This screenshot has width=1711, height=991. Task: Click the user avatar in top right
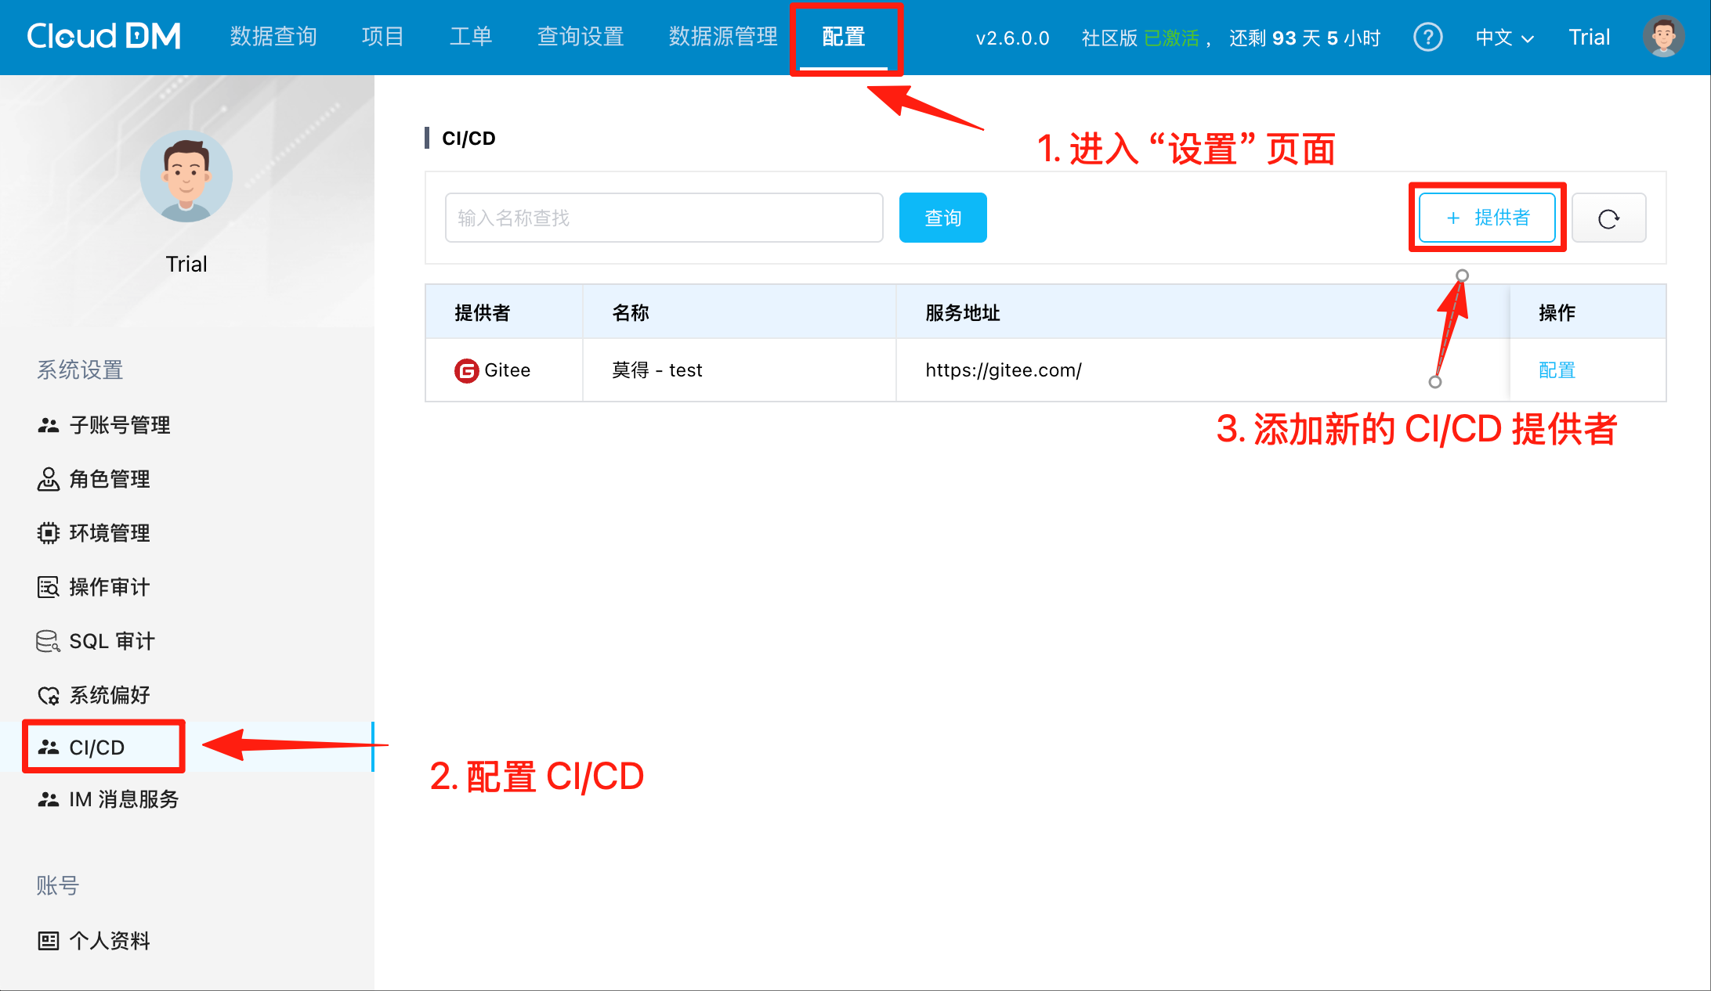(1663, 37)
